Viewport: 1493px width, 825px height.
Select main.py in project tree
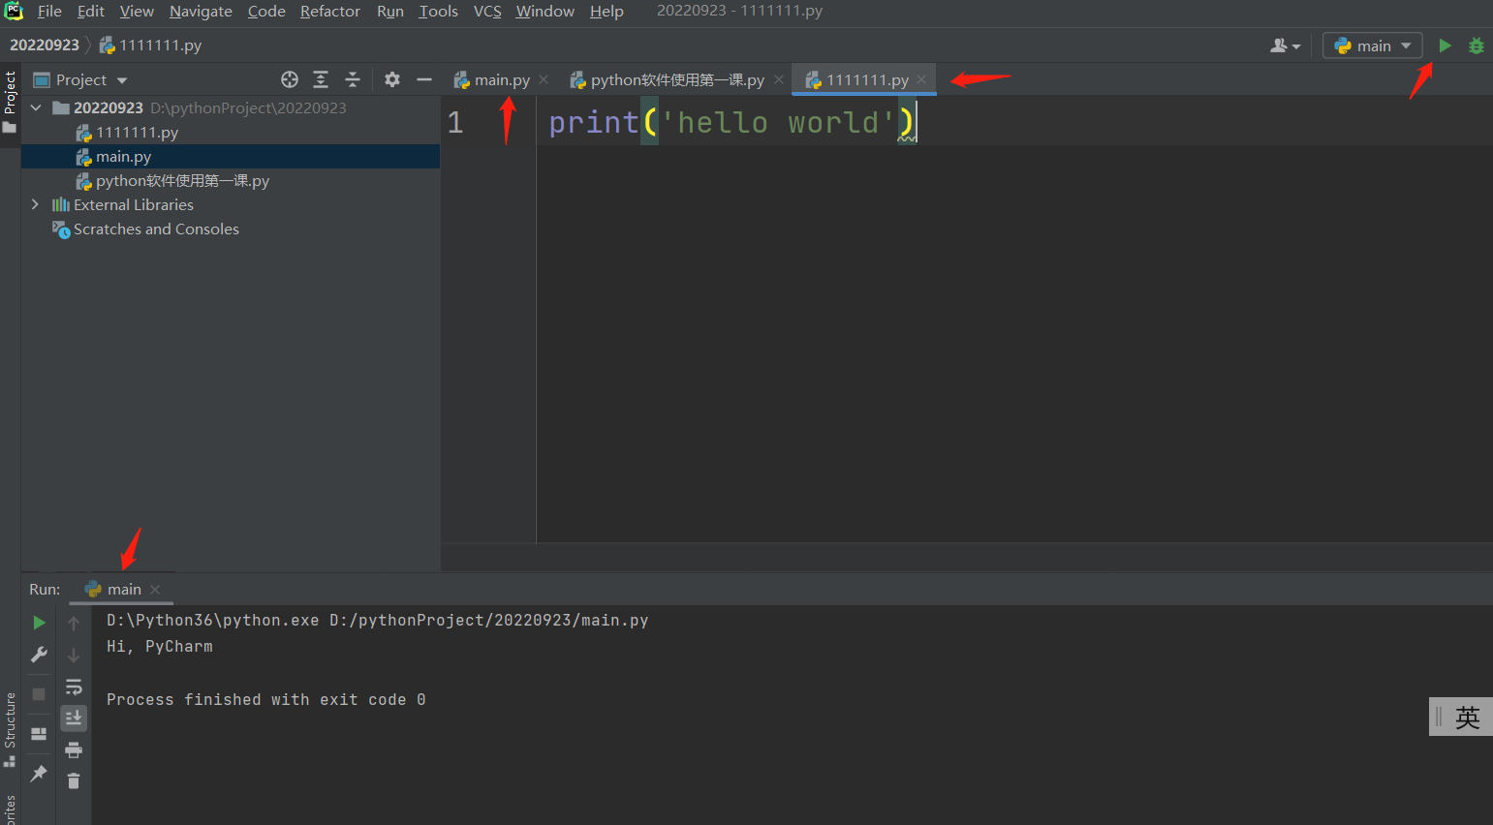(123, 156)
